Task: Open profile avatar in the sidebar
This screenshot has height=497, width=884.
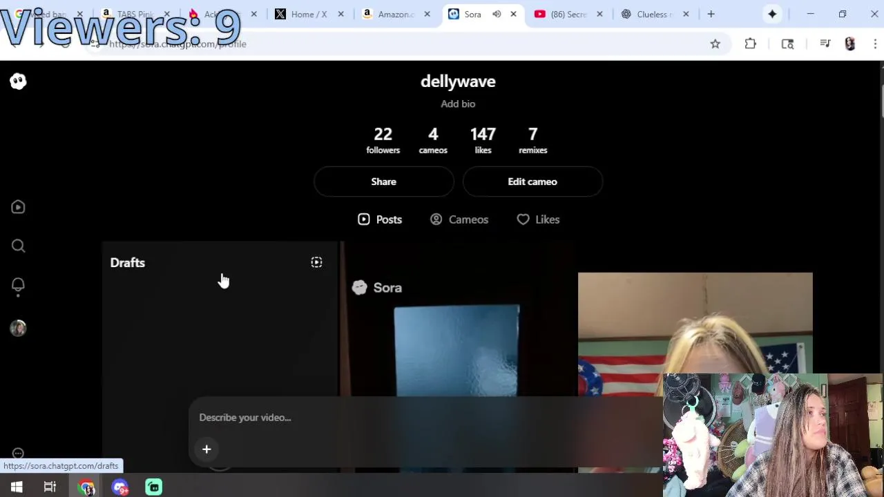Action: [x=18, y=328]
